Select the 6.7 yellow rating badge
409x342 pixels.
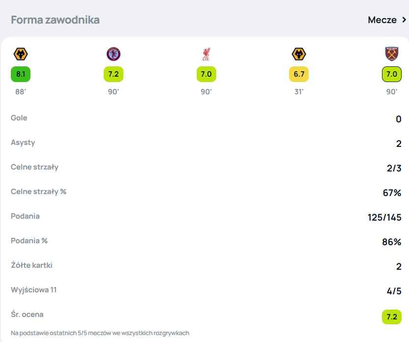[299, 74]
